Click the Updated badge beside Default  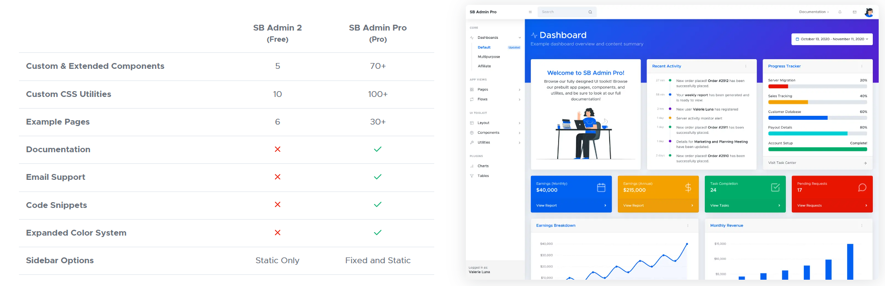tap(514, 48)
